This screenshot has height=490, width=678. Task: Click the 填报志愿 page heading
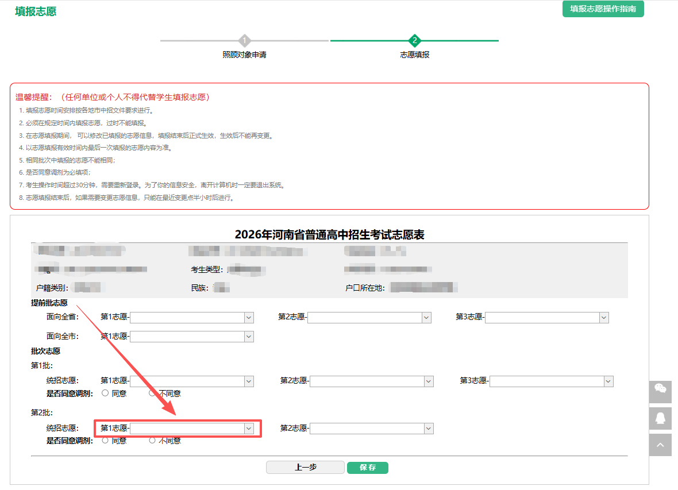tap(36, 11)
